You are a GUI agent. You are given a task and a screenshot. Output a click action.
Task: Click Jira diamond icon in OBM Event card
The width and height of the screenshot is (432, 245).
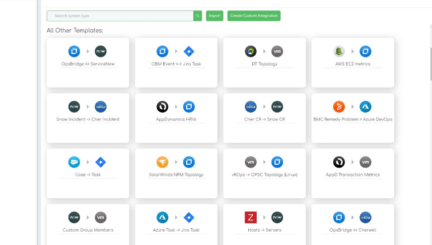coord(189,51)
